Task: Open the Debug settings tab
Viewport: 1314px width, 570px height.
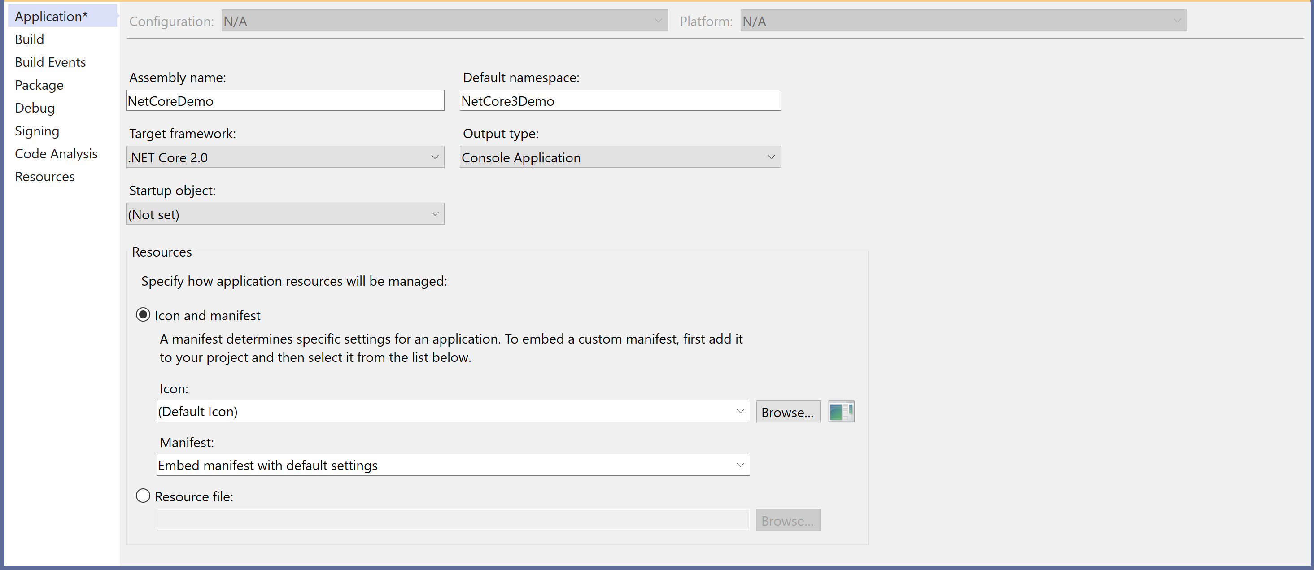Action: click(35, 108)
